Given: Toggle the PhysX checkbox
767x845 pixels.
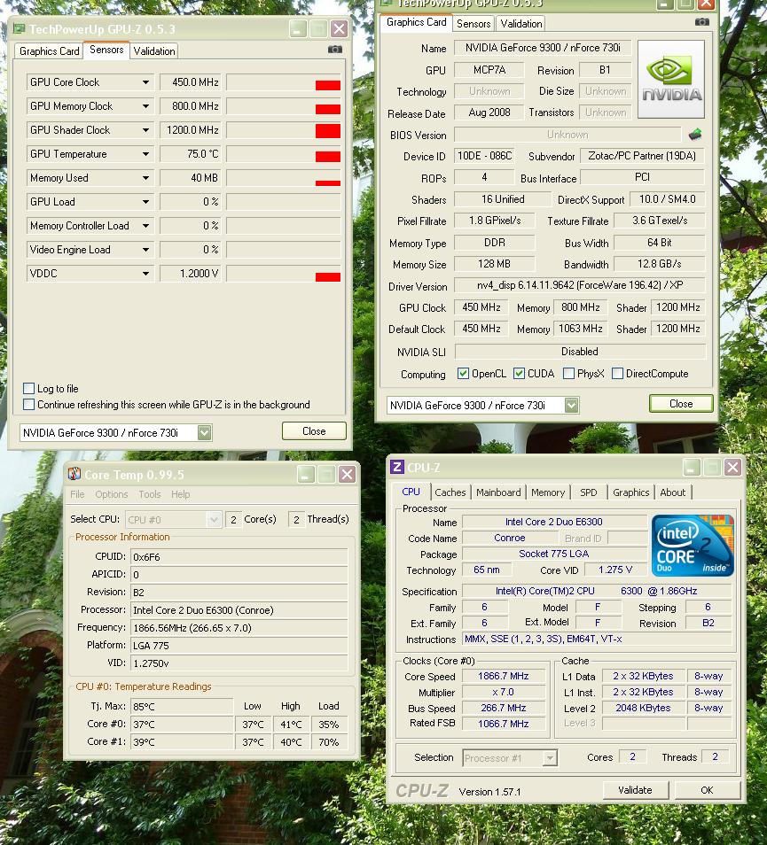Looking at the screenshot, I should [568, 374].
